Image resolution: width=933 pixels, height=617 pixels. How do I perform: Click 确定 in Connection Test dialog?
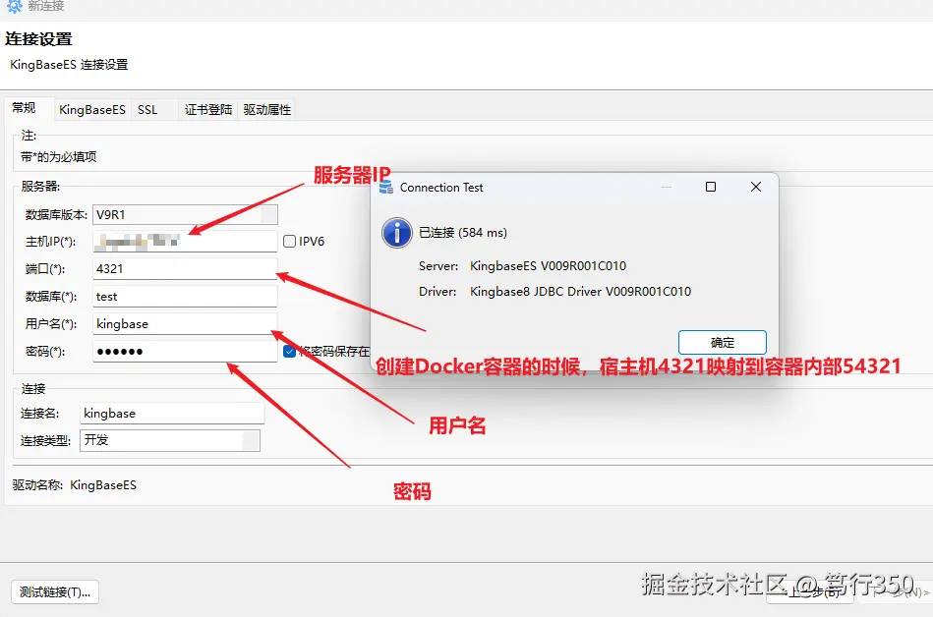coord(723,342)
